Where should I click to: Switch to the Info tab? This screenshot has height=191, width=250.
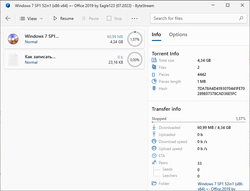[x=156, y=35]
